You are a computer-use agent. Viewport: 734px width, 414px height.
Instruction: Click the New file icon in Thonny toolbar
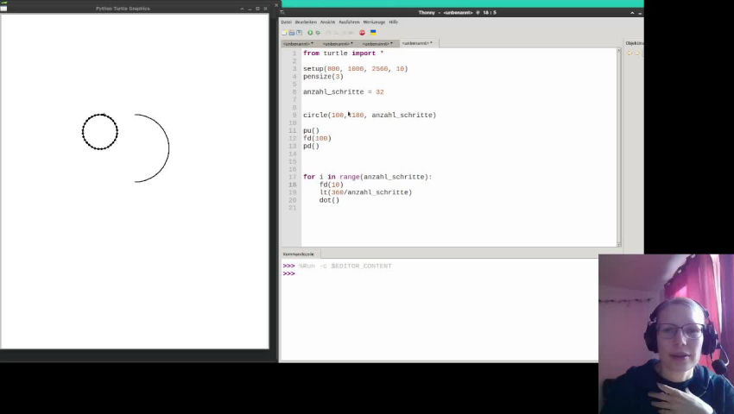[x=284, y=33]
